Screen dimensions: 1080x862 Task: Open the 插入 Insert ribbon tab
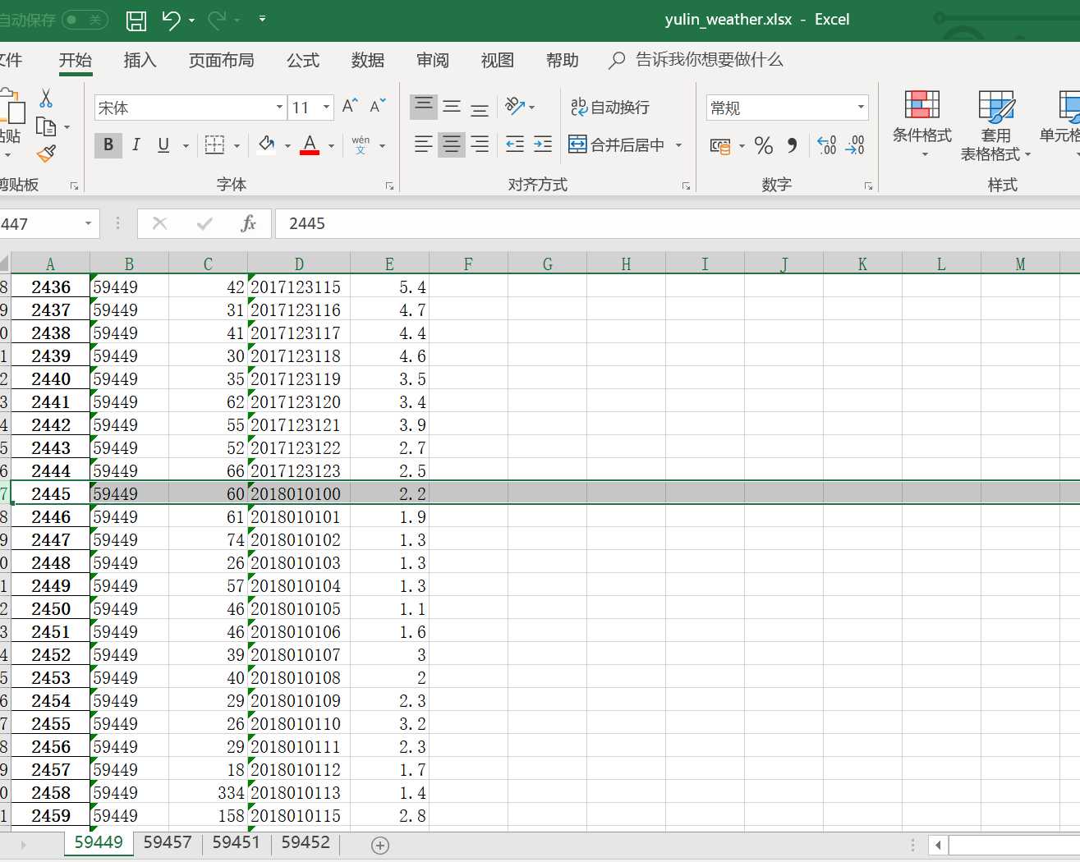click(140, 61)
